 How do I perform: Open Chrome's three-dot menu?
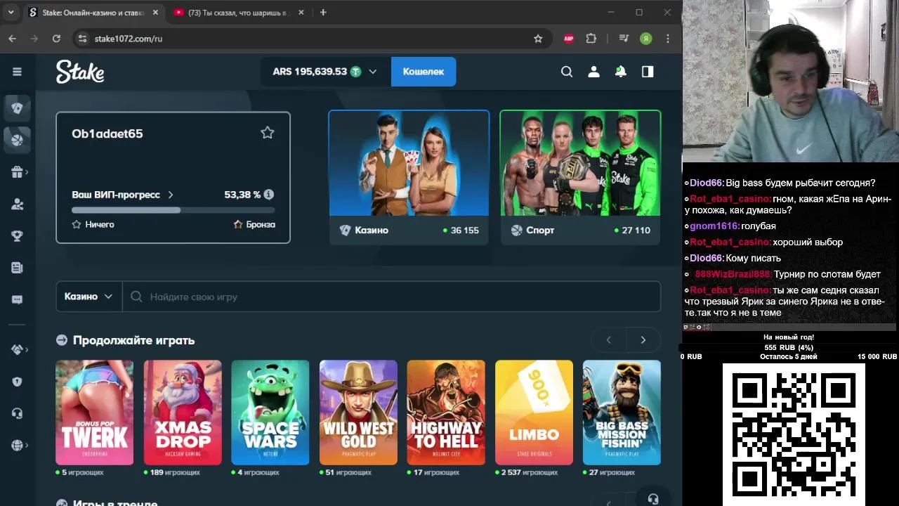pyautogui.click(x=668, y=39)
